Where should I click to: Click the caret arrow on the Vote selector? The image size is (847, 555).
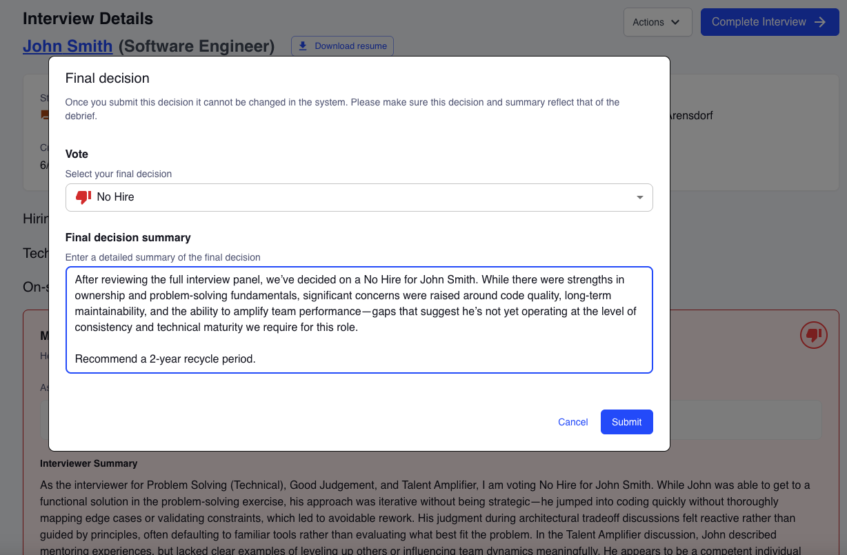[x=639, y=197]
